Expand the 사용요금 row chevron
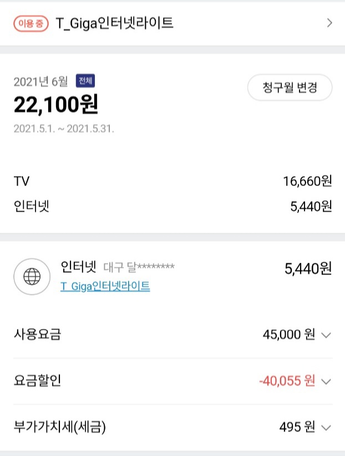 [x=326, y=335]
